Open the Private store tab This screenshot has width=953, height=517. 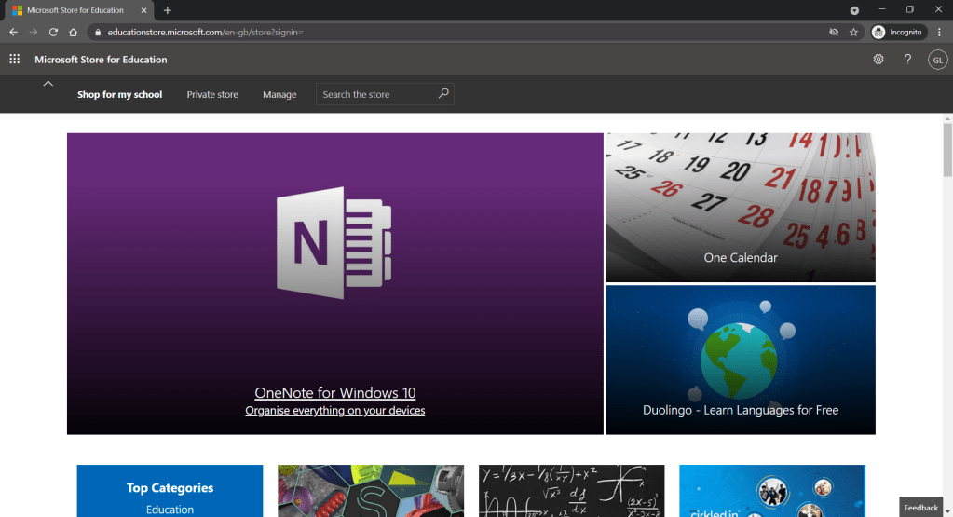212,94
